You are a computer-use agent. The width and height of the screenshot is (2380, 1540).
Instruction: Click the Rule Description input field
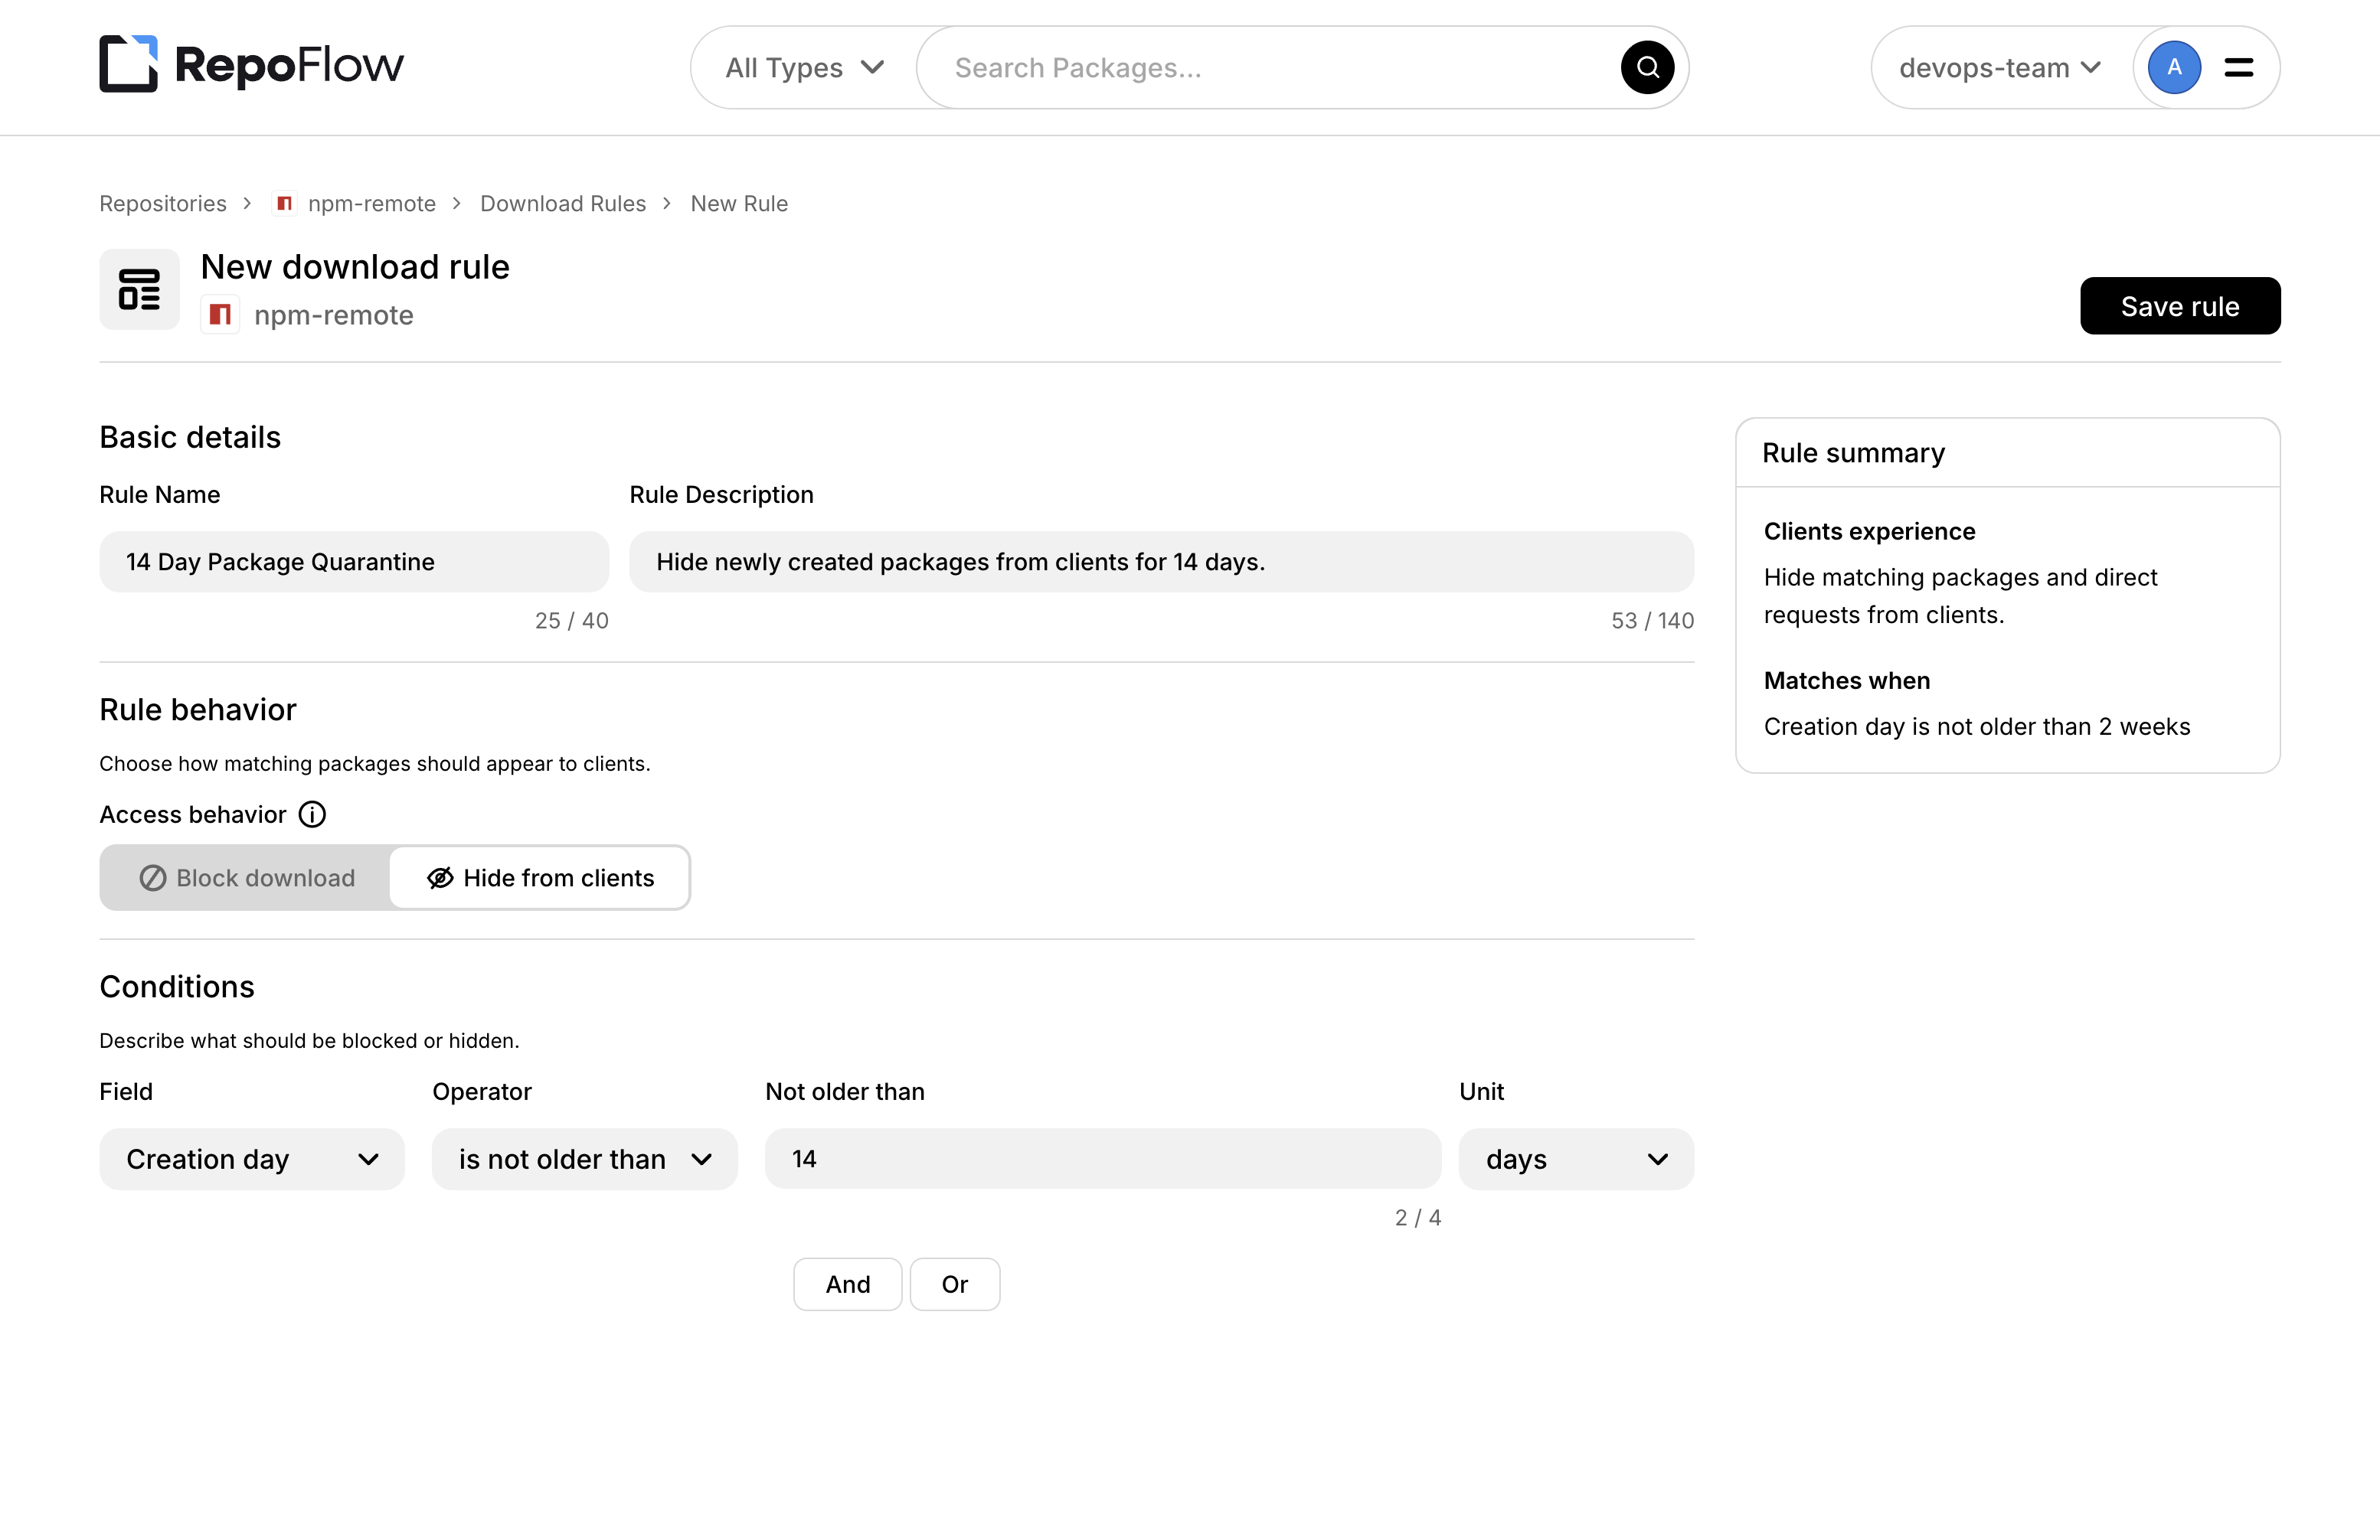[x=1162, y=562]
